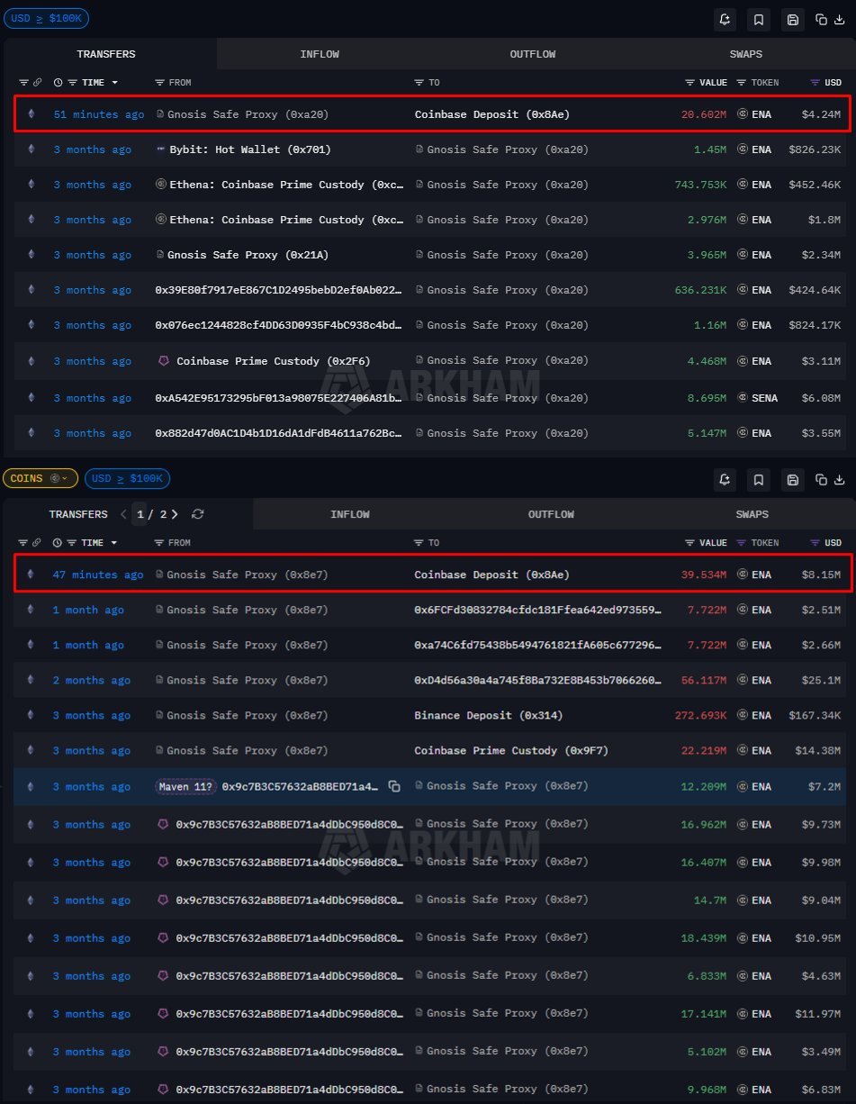Open the Maven 11? entity label
Screen dimensions: 856x1104
click(185, 786)
